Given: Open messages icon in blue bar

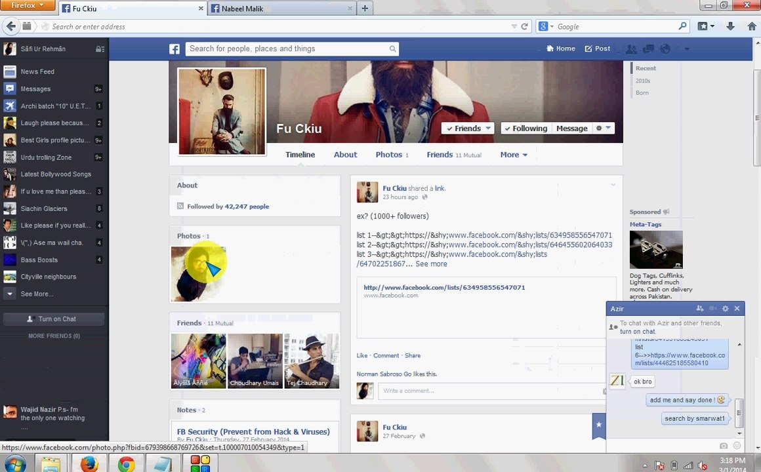Looking at the screenshot, I should [648, 49].
